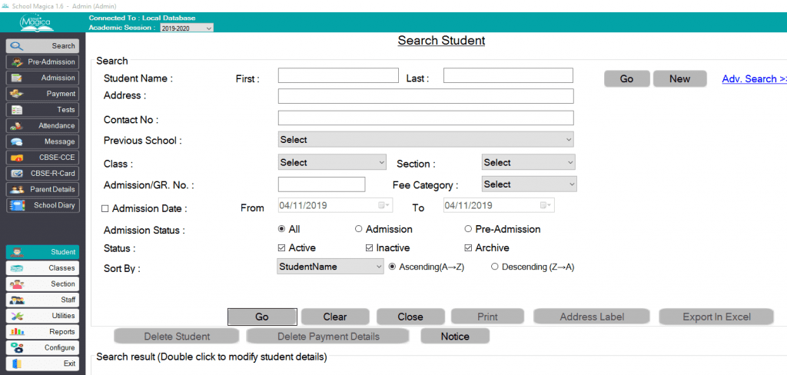Image resolution: width=787 pixels, height=375 pixels.
Task: Open Attendance from the sidebar
Action: (x=43, y=126)
